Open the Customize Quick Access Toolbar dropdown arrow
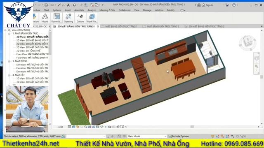This screenshot has height=148, width=264. (103, 5)
